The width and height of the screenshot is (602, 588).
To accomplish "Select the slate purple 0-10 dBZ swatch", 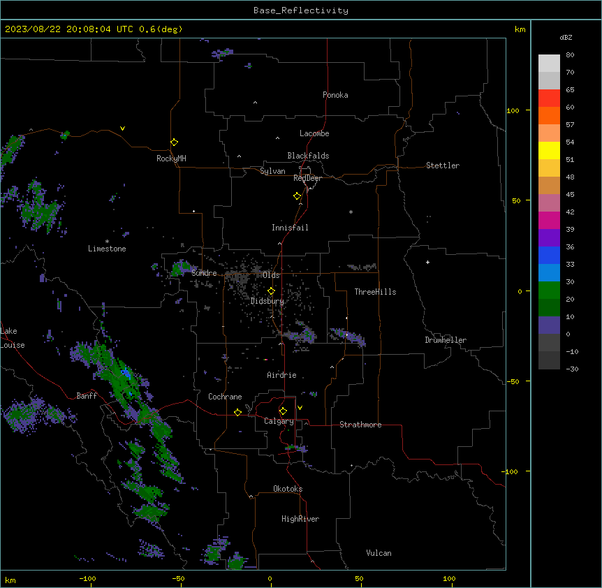I will point(549,325).
